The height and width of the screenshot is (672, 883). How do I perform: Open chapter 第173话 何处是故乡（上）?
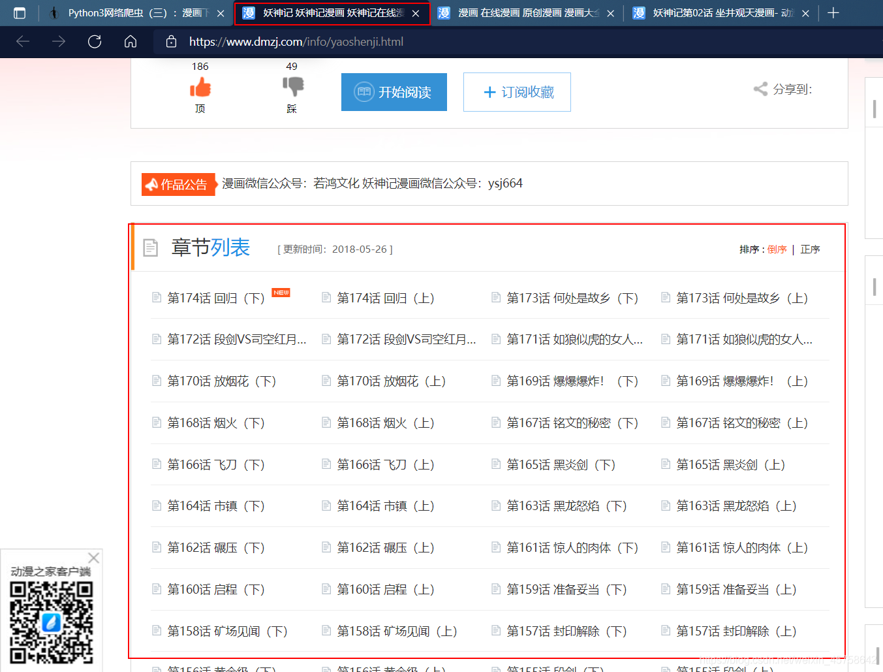tap(743, 298)
